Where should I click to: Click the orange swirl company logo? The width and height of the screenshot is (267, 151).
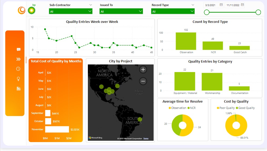(22, 10)
